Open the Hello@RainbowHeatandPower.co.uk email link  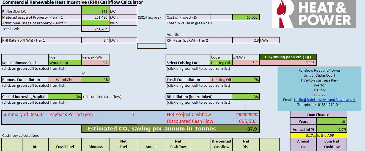point(325,100)
